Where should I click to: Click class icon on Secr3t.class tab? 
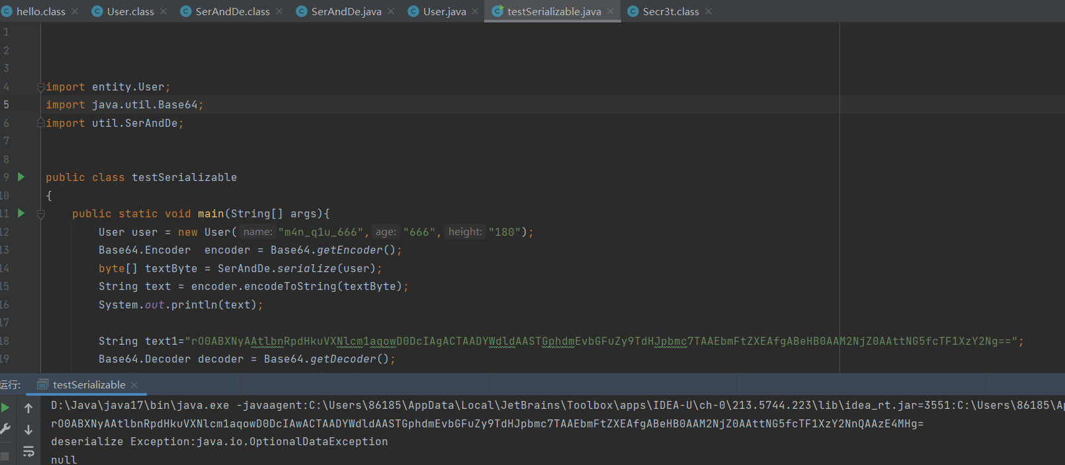[633, 11]
